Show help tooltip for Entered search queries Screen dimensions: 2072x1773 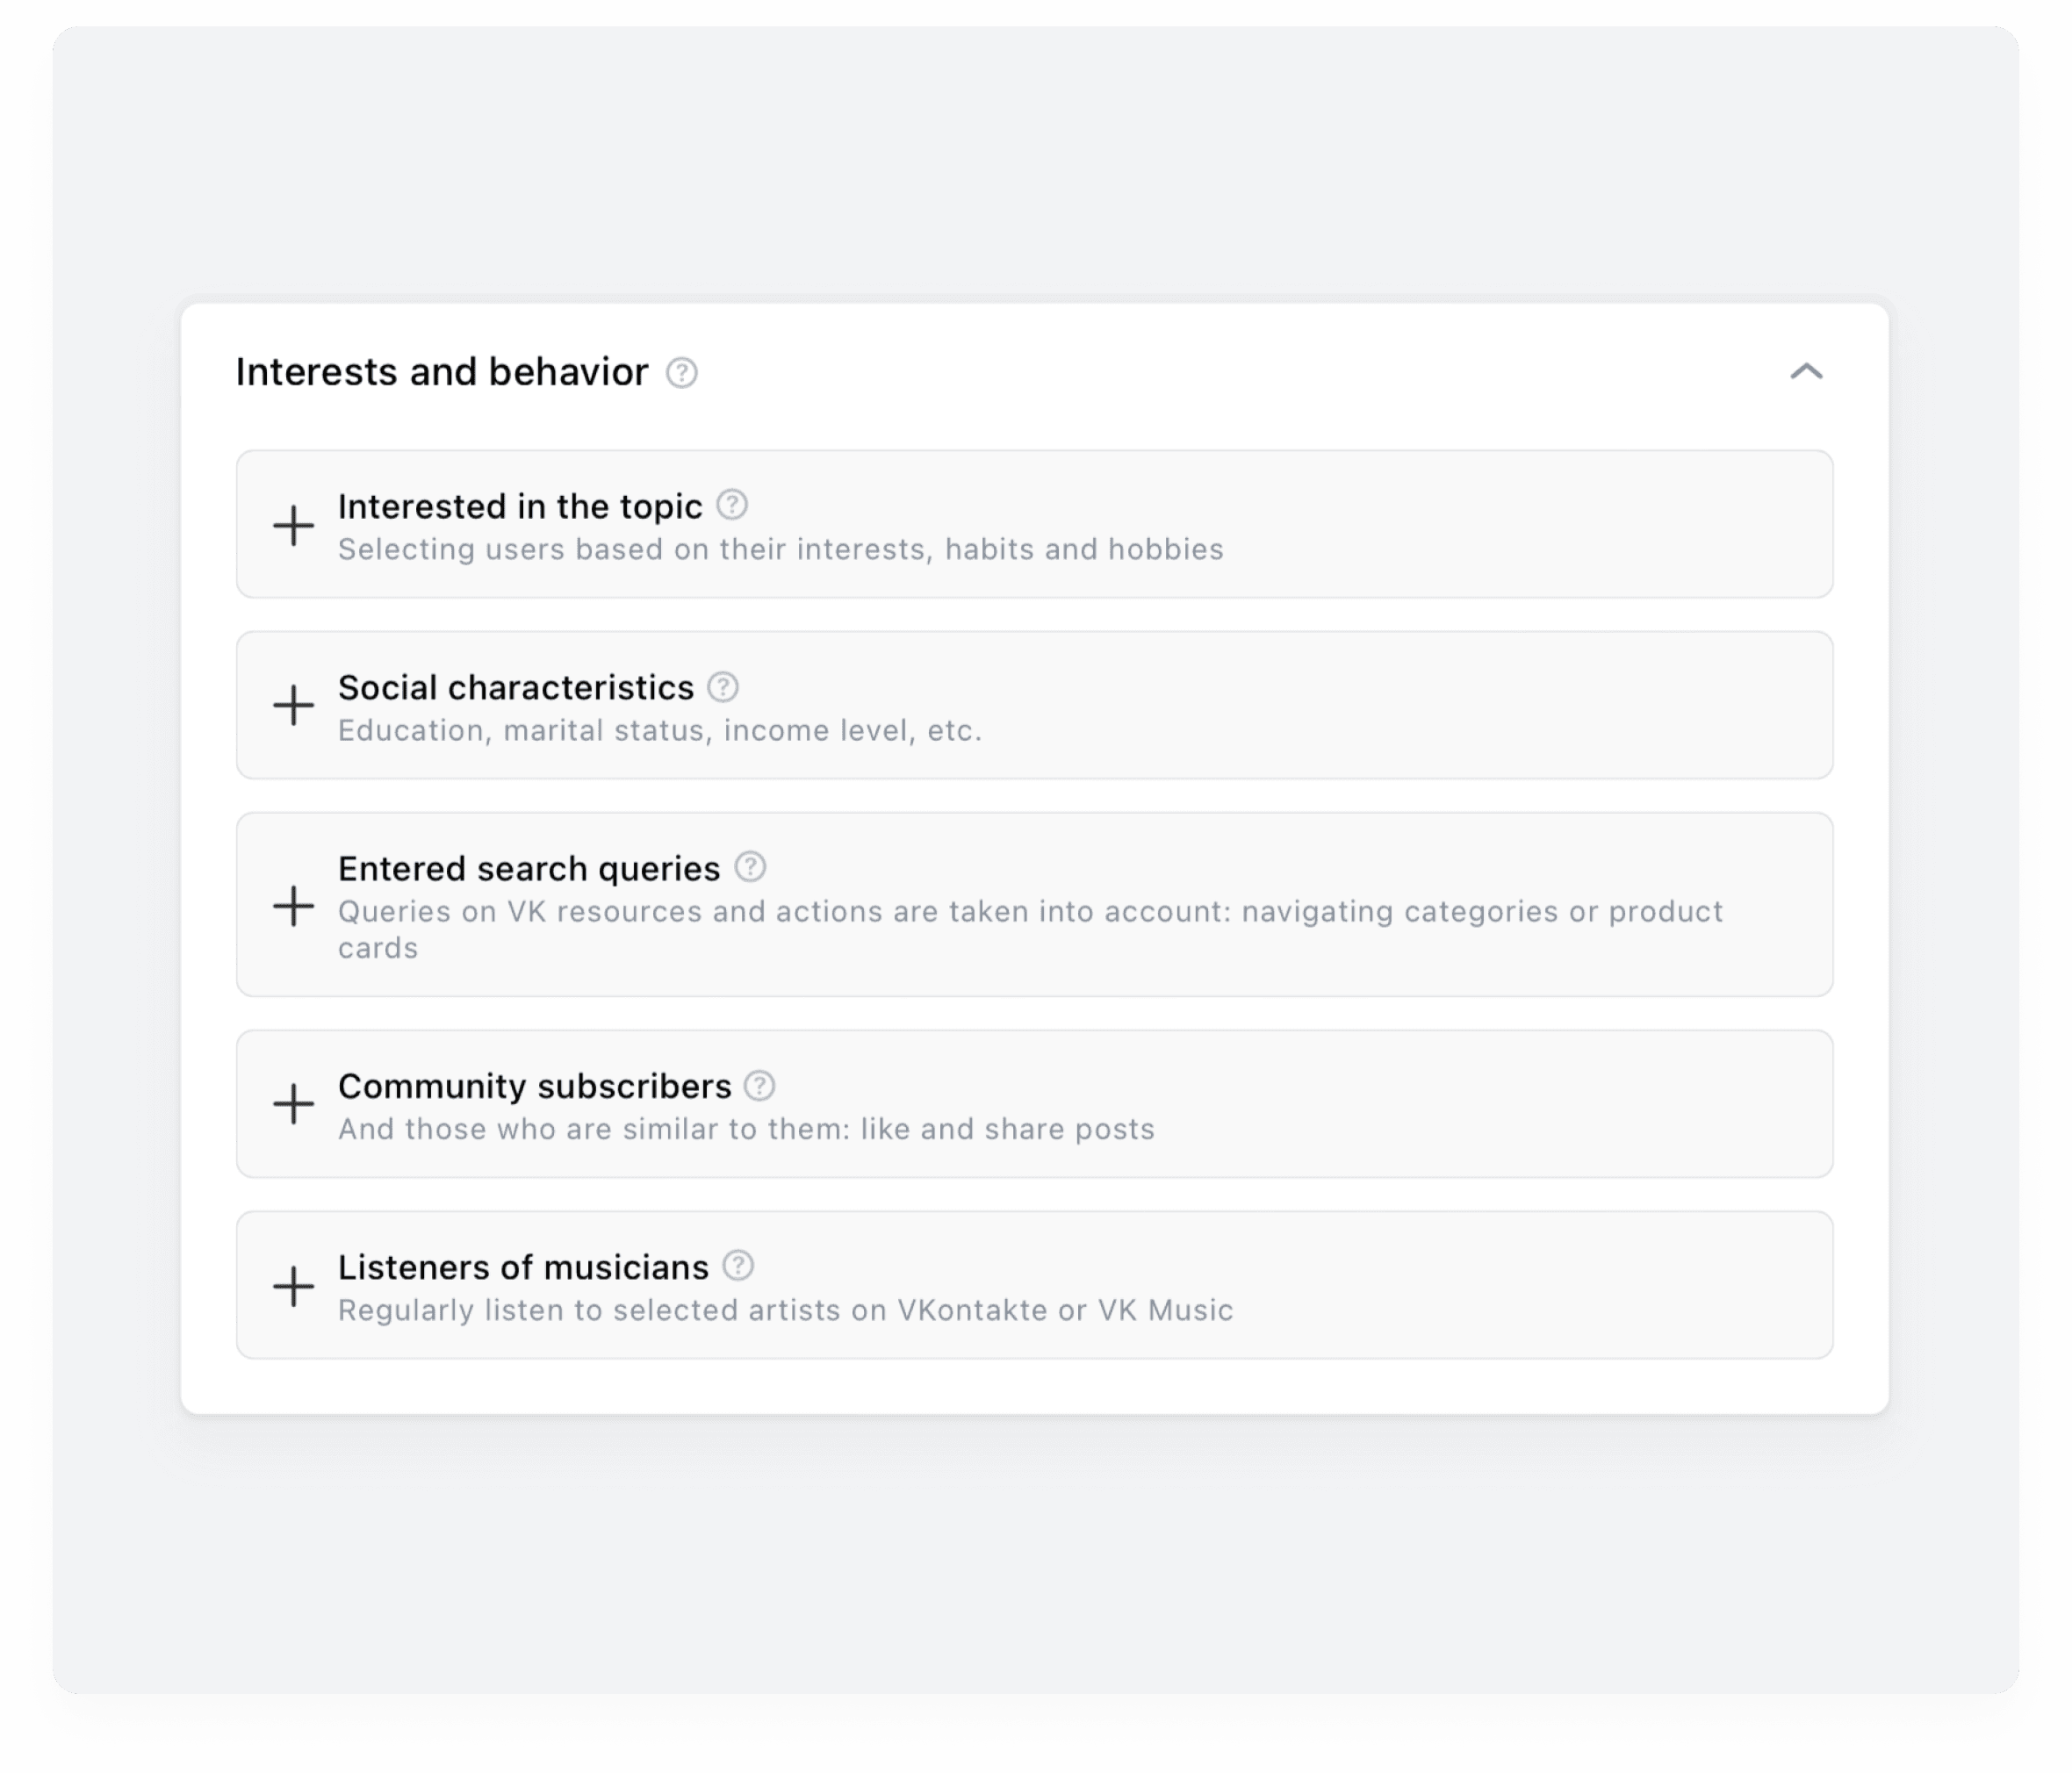[750, 867]
